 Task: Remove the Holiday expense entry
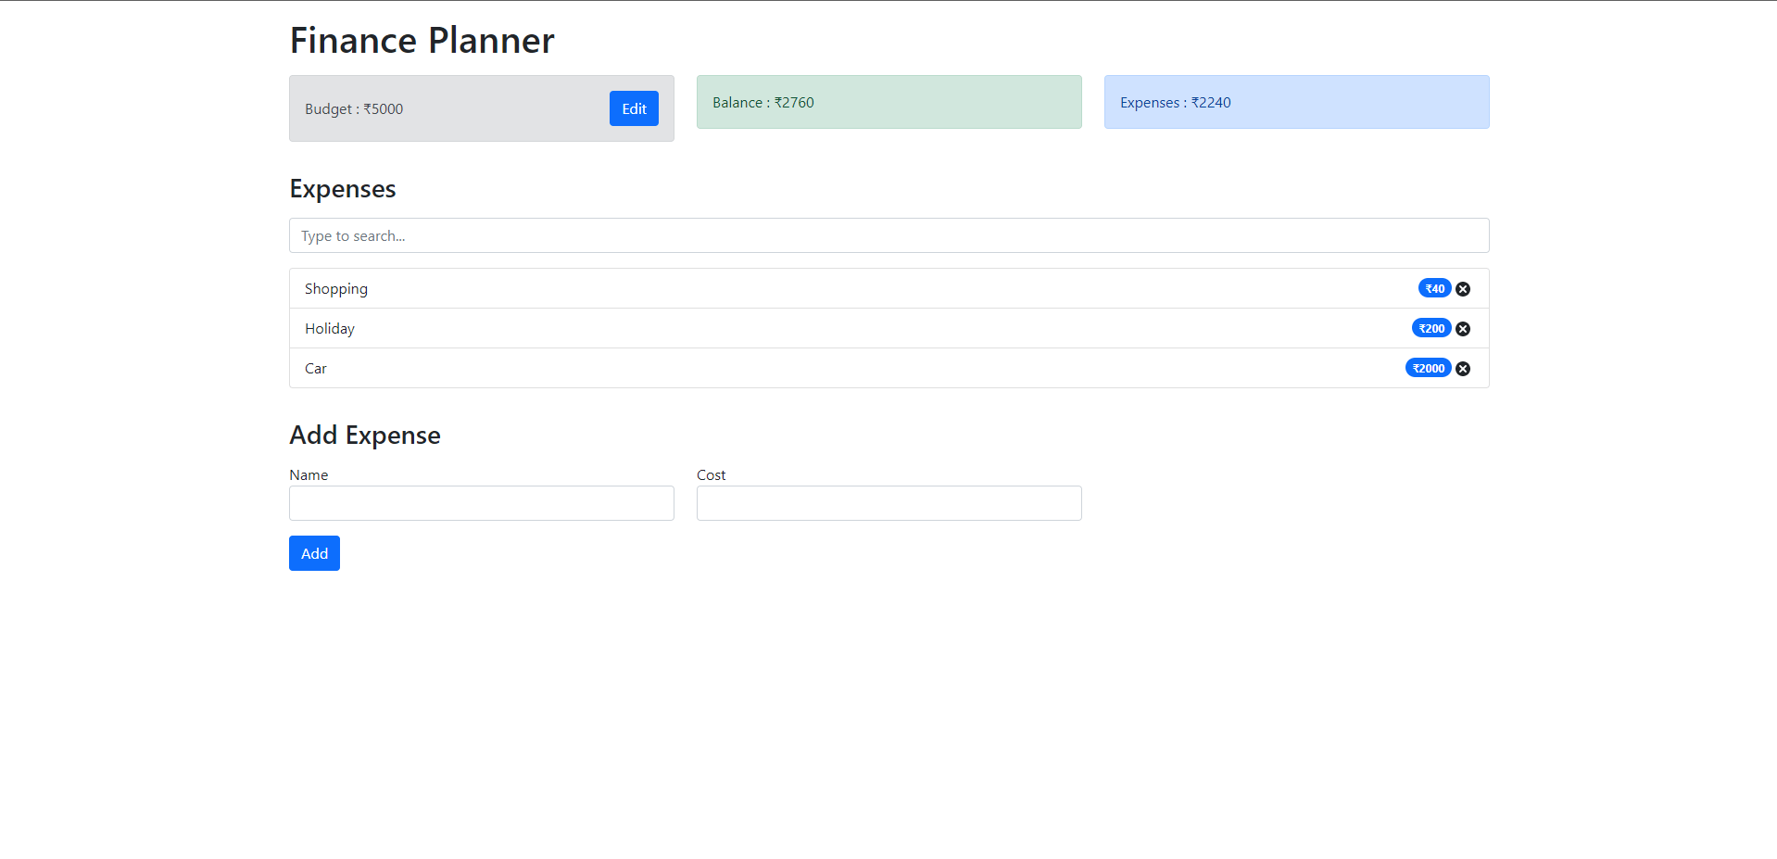(1463, 329)
